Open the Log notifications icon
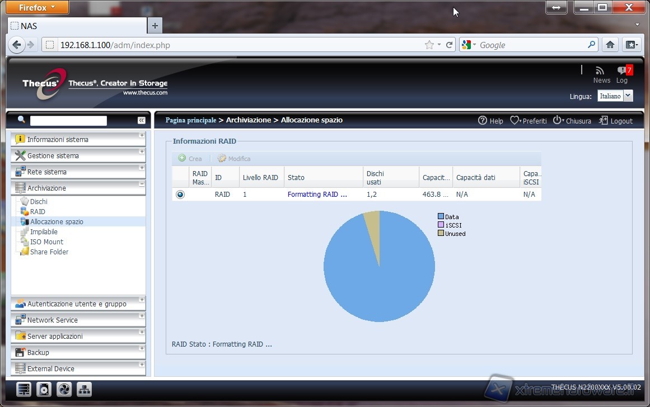Screen dimensions: 650x407 [x=622, y=70]
